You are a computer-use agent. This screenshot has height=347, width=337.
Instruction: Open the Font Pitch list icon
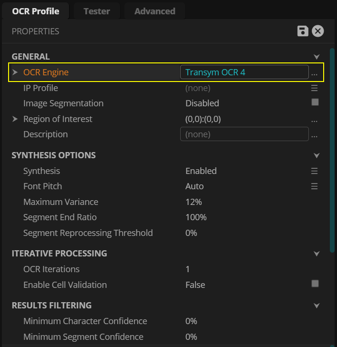pos(314,186)
